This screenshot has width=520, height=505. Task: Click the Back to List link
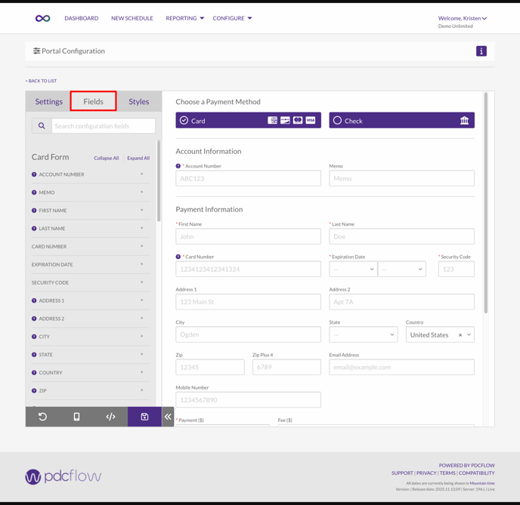coord(42,81)
